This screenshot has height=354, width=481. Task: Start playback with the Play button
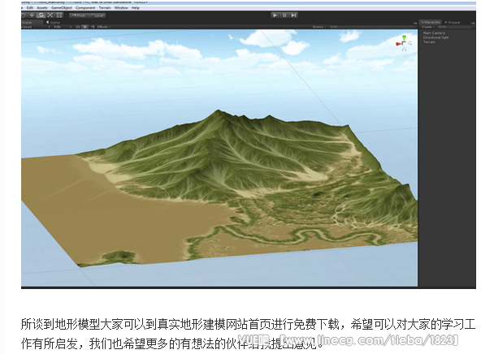pos(275,15)
